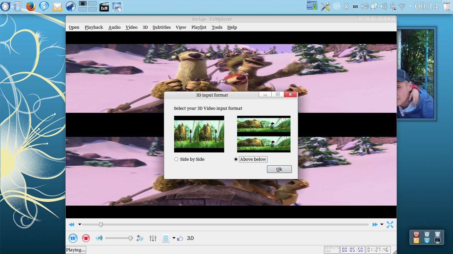Toggle the 3D mode icon
Image resolution: width=453 pixels, height=254 pixels.
coord(190,238)
